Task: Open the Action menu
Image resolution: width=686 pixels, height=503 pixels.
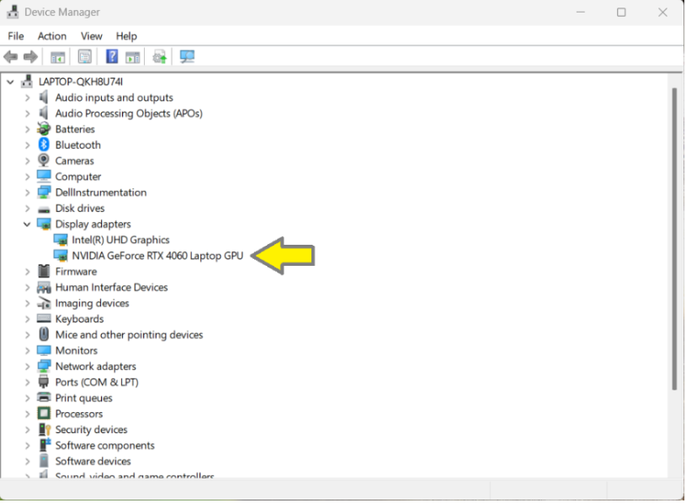Action: click(51, 36)
